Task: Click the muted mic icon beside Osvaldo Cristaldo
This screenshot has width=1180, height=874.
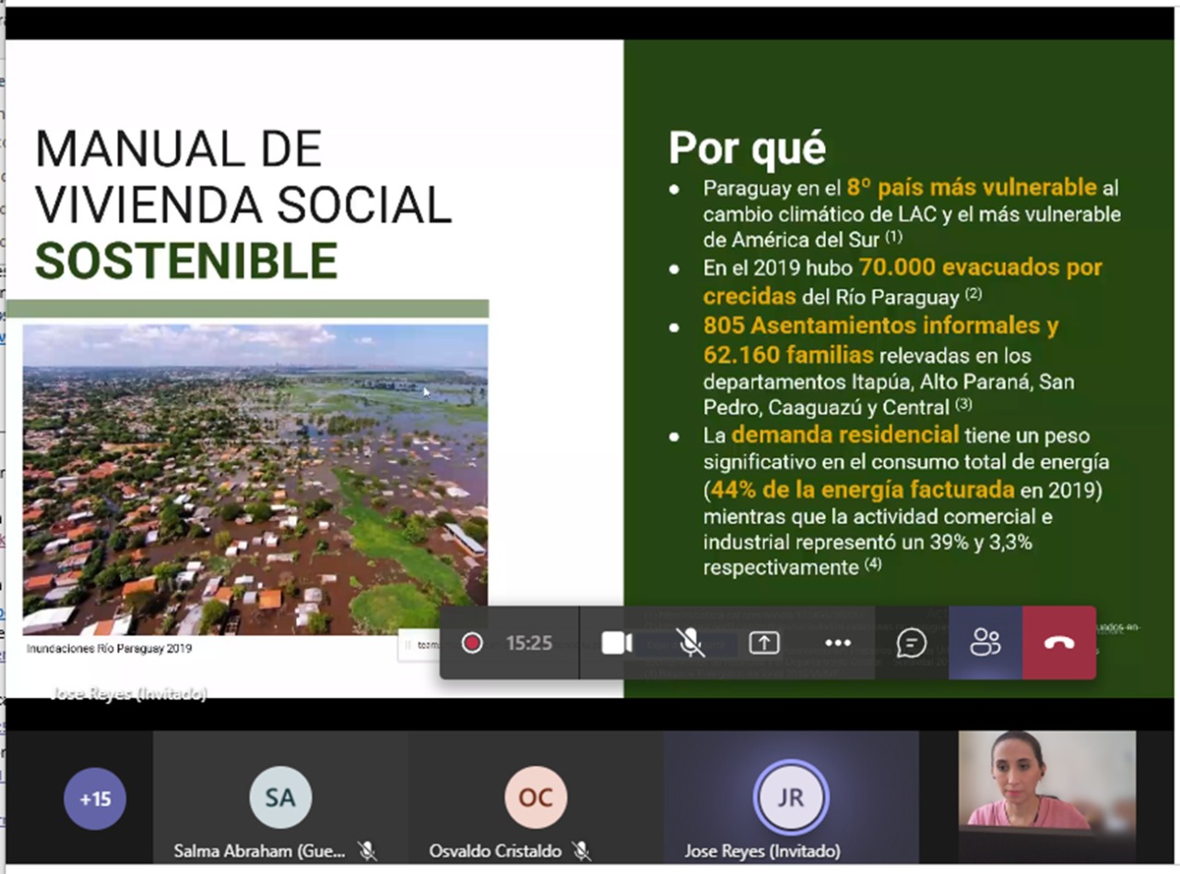Action: (581, 851)
